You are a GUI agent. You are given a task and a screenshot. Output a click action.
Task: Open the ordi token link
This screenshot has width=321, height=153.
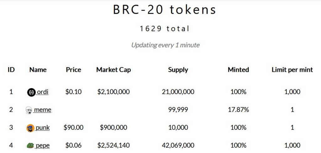tap(43, 92)
